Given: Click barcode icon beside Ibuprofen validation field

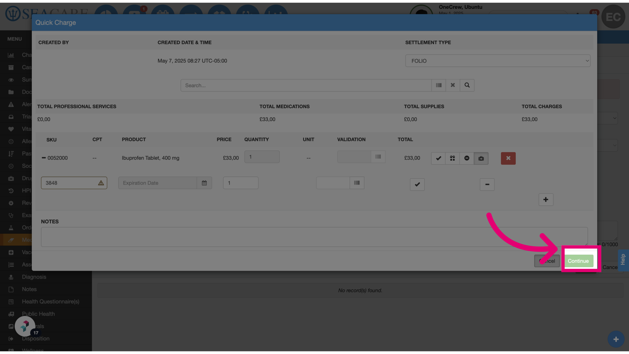Looking at the screenshot, I should (378, 157).
